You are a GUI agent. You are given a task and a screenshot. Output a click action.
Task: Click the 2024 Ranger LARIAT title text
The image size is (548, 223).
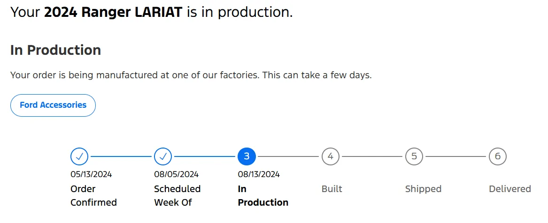[113, 12]
